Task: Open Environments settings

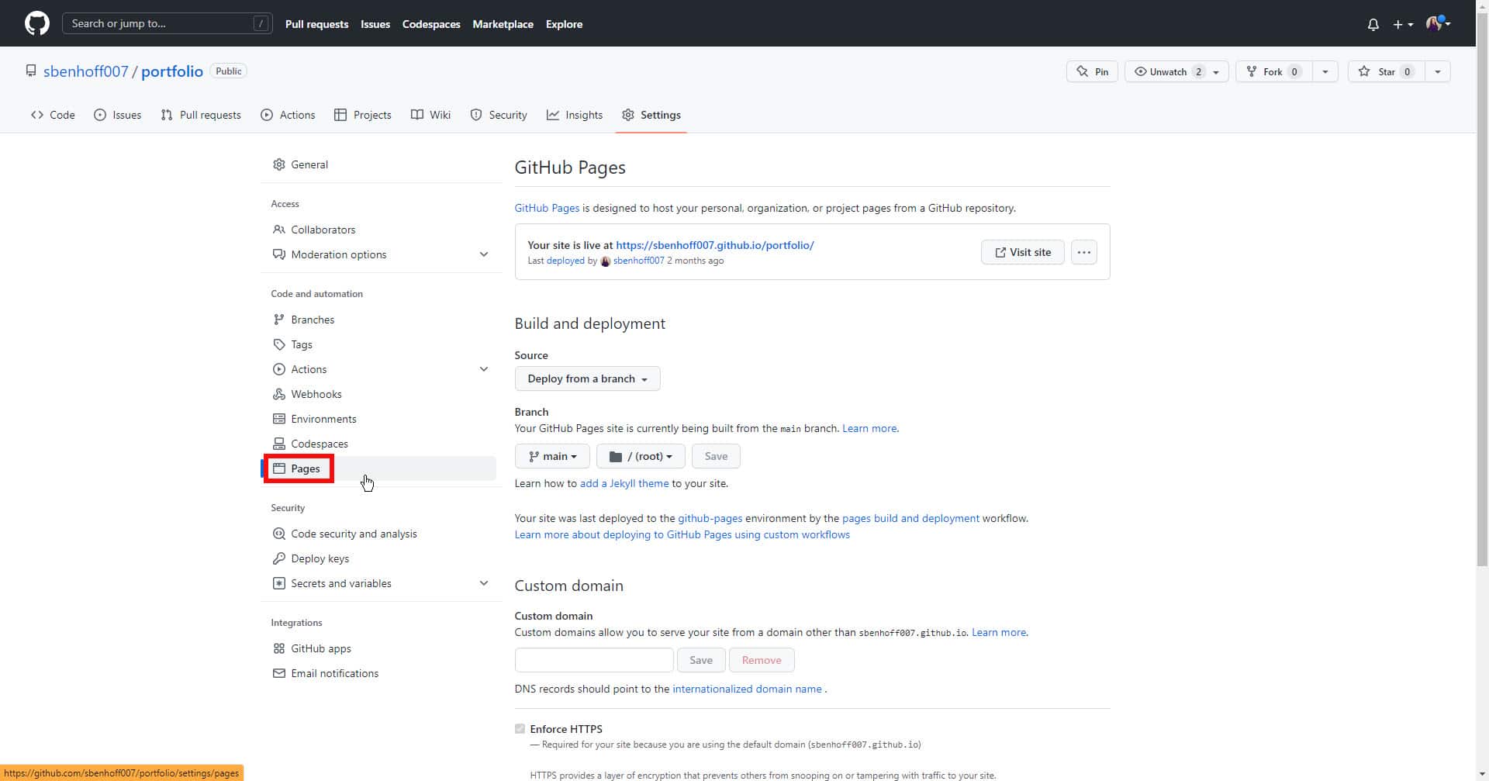Action: coord(380,419)
